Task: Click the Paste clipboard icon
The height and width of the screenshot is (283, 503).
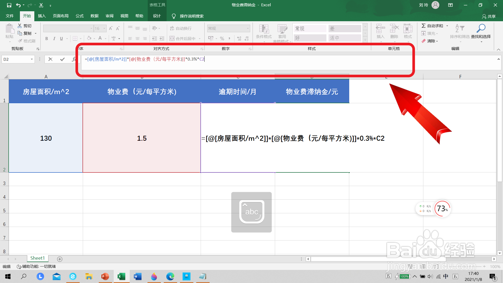Action: (x=9, y=29)
